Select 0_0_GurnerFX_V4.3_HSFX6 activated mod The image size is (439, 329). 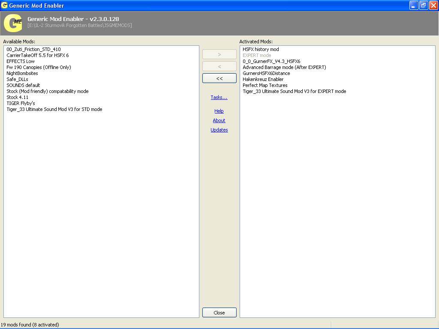[271, 61]
